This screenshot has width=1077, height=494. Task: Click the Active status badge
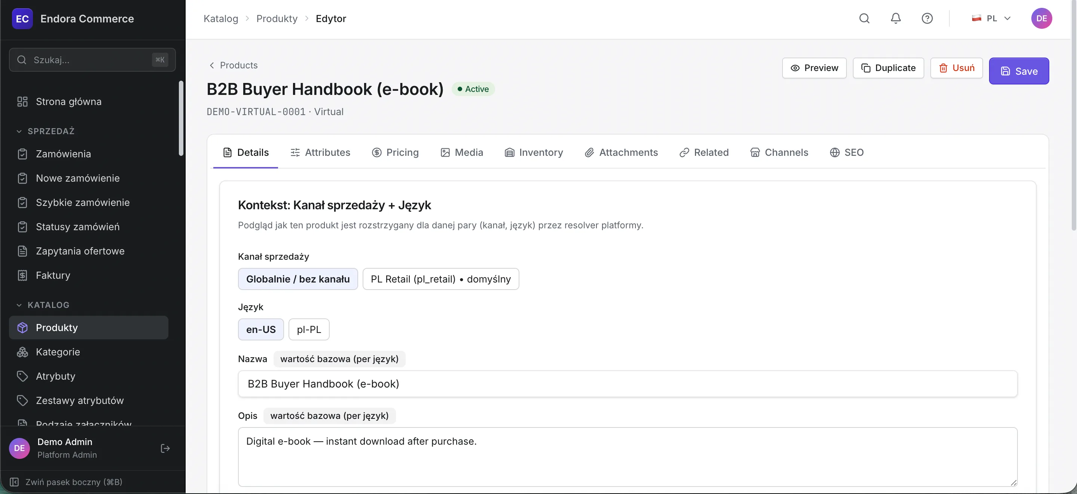point(473,89)
